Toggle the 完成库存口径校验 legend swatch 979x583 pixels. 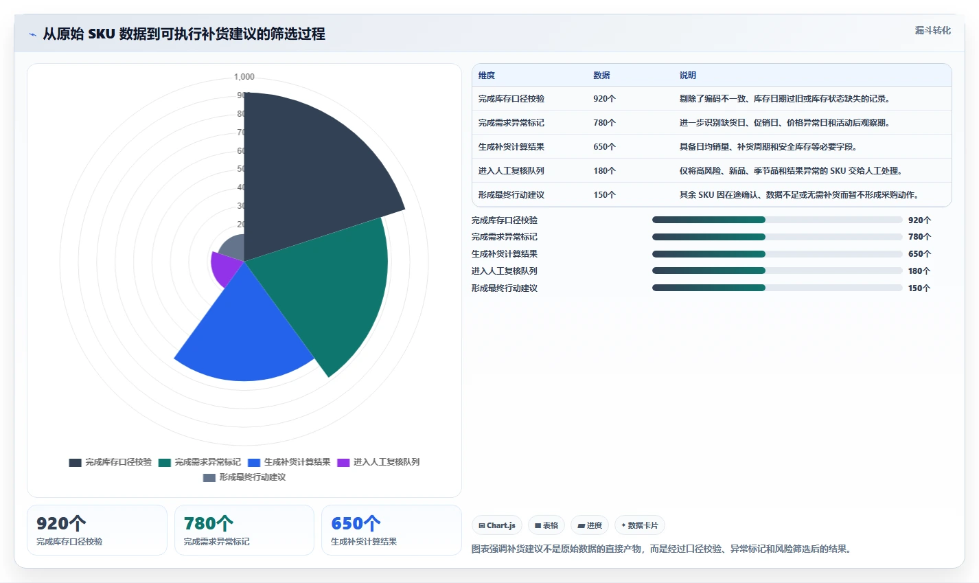tap(75, 462)
